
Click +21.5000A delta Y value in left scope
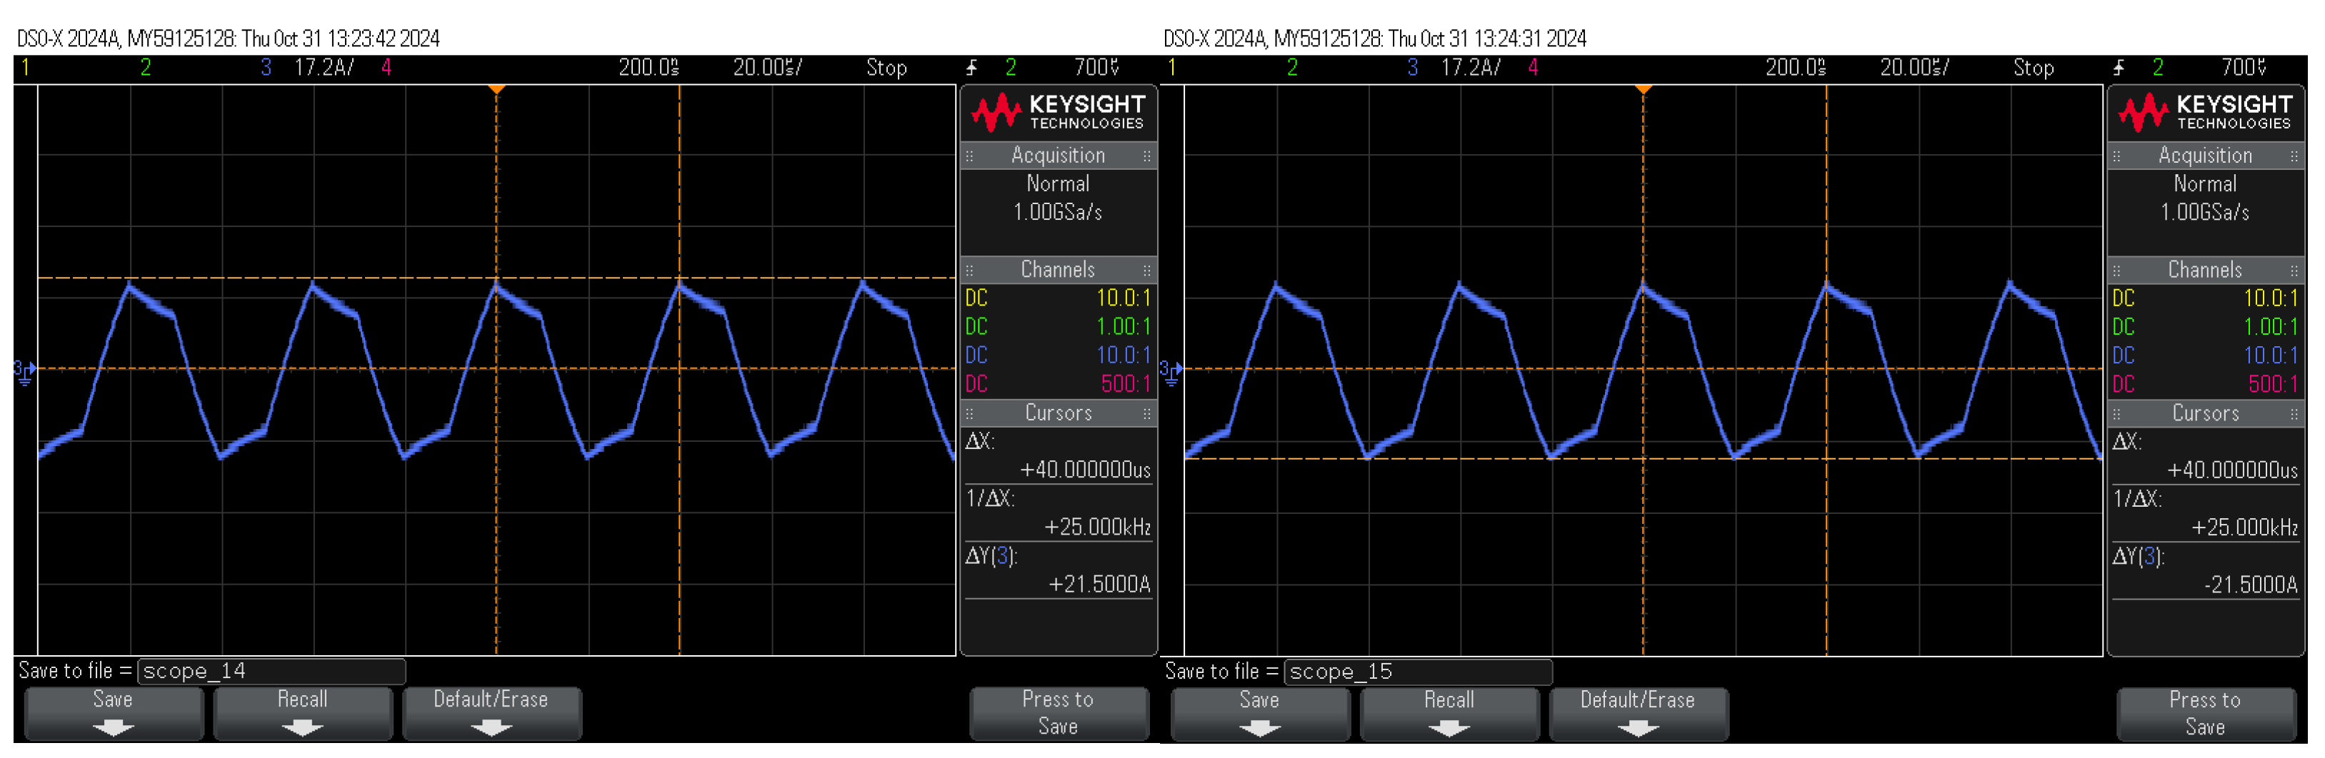click(x=1099, y=585)
